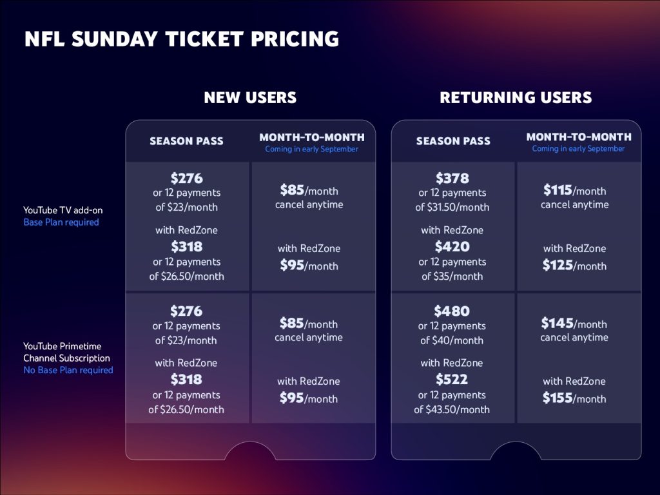
Task: Open the blue No Base Plan required link
Action: pos(68,370)
